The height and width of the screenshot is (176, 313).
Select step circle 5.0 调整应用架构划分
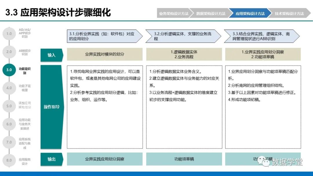coord(9,106)
